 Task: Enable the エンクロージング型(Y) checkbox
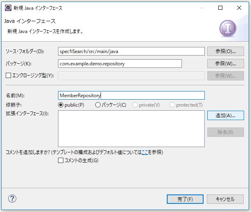tap(8, 75)
